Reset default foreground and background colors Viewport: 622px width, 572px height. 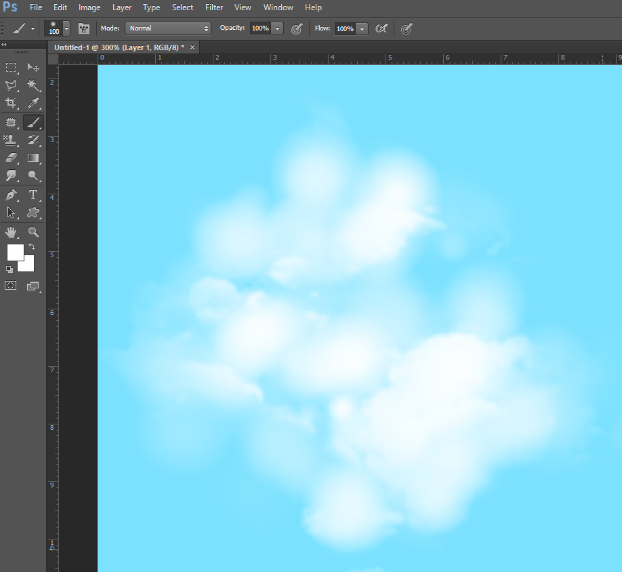[x=9, y=269]
